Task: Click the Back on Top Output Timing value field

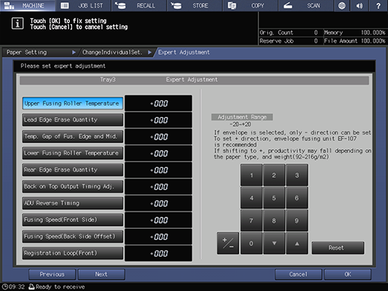Action: (x=158, y=187)
